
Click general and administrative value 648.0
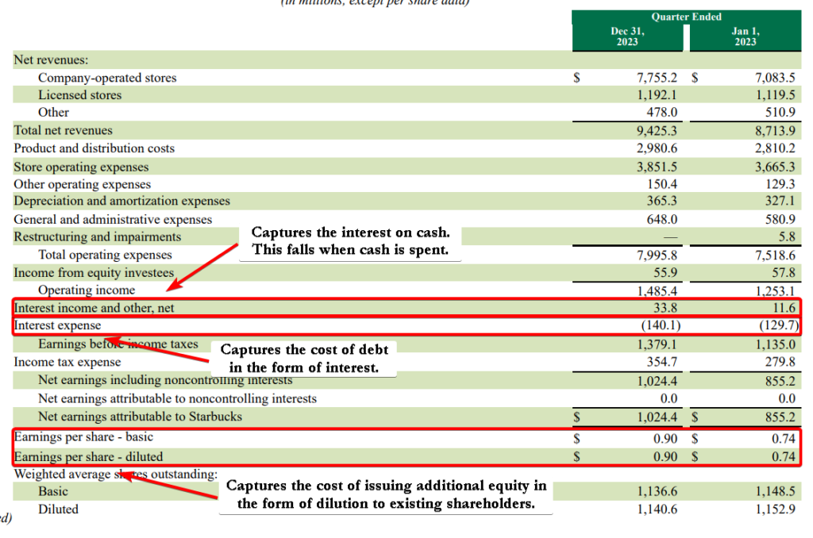(x=662, y=219)
